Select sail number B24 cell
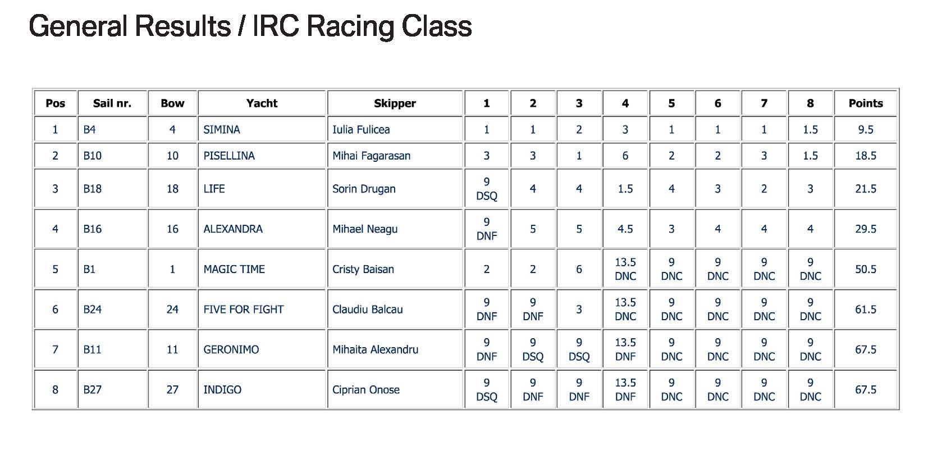The image size is (928, 450). click(x=112, y=310)
